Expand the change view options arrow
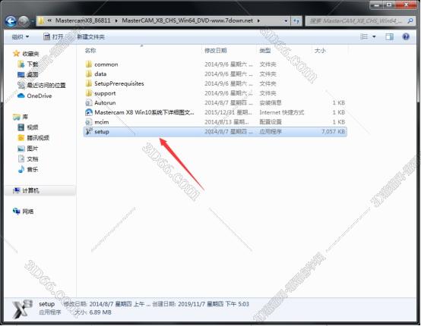 (x=374, y=36)
